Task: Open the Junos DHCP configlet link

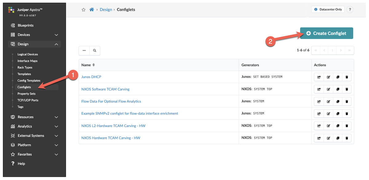Action: (91, 77)
